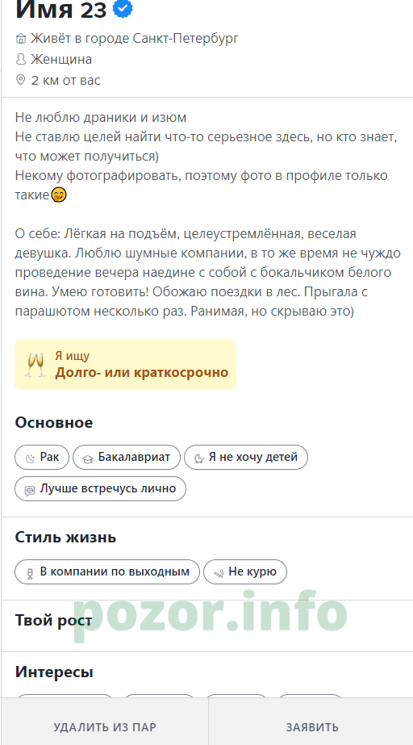Open the Я ищу relationship goal card
This screenshot has width=413, height=745.
click(125, 365)
